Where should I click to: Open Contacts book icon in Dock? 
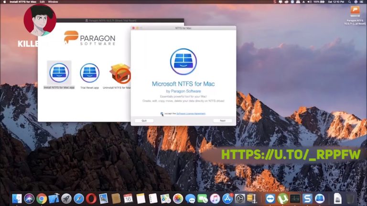tap(116, 199)
